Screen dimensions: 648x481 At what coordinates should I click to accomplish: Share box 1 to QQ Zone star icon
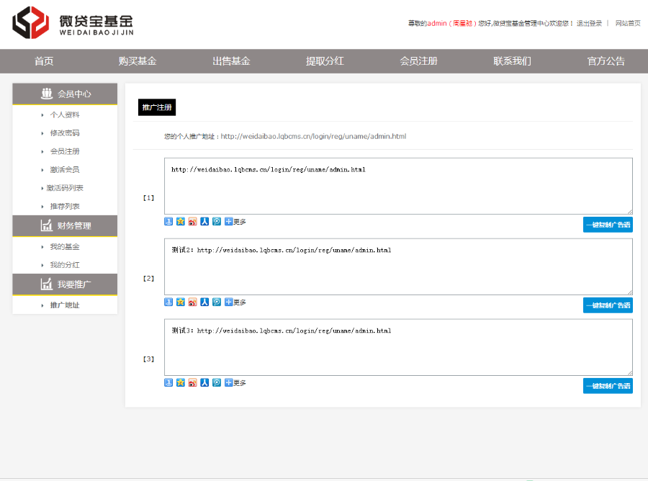(181, 222)
